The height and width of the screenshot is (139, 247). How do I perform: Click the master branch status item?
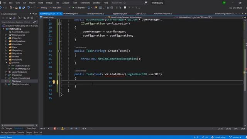click(235, 137)
